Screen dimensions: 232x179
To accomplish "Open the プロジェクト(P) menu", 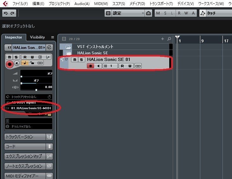I will (x=59, y=4).
